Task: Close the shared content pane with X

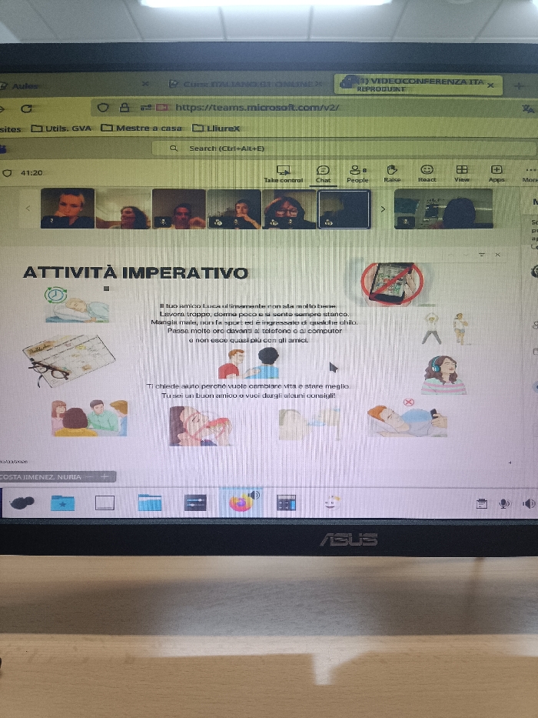Action: [x=498, y=255]
